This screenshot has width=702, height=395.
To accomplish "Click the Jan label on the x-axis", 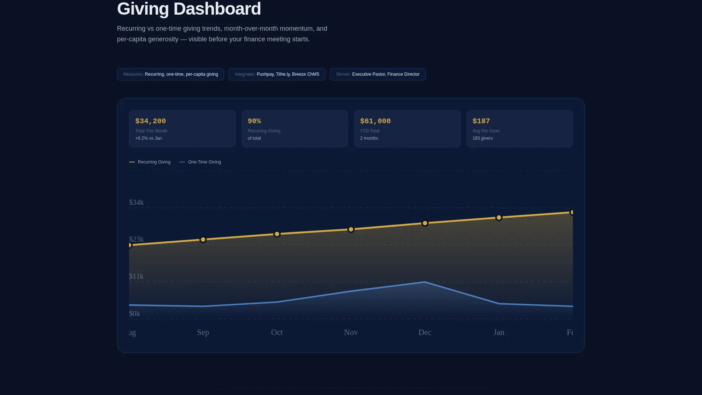I will pyautogui.click(x=499, y=332).
